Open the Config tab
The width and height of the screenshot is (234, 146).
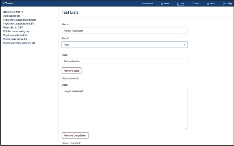[x=227, y=4]
